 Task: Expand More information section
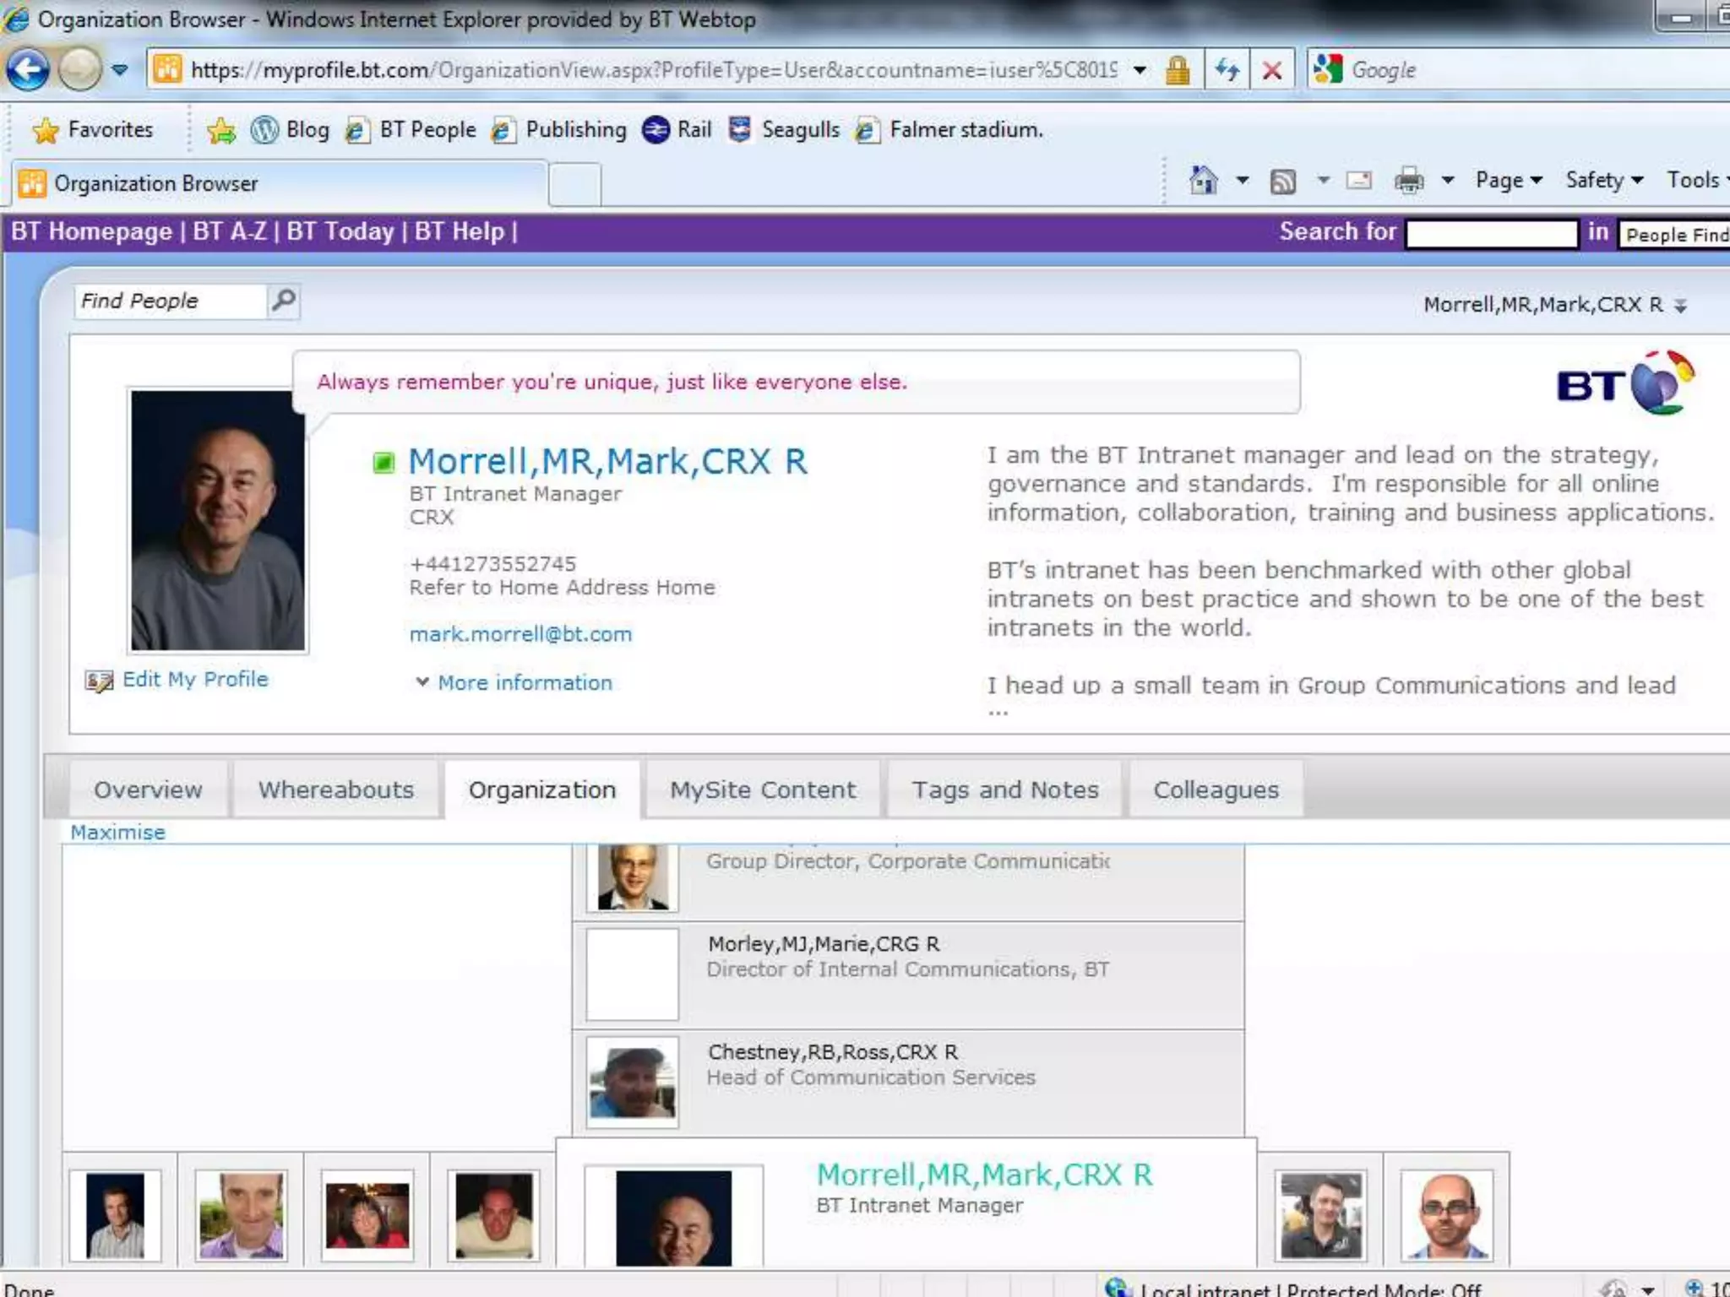(x=514, y=682)
